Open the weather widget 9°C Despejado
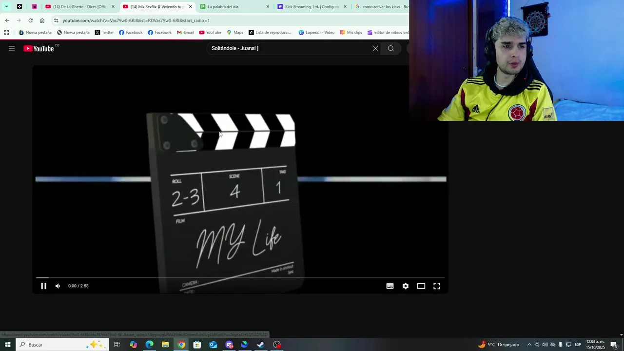This screenshot has height=351, width=624. coord(498,345)
